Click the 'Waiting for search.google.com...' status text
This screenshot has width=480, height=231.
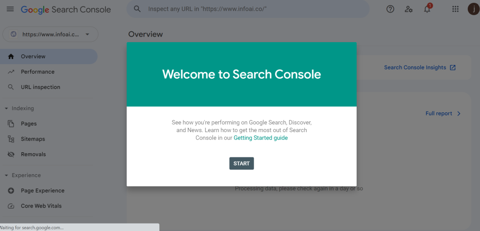32,228
